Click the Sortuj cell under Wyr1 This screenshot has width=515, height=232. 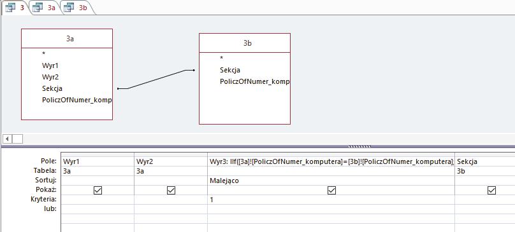[98, 181]
